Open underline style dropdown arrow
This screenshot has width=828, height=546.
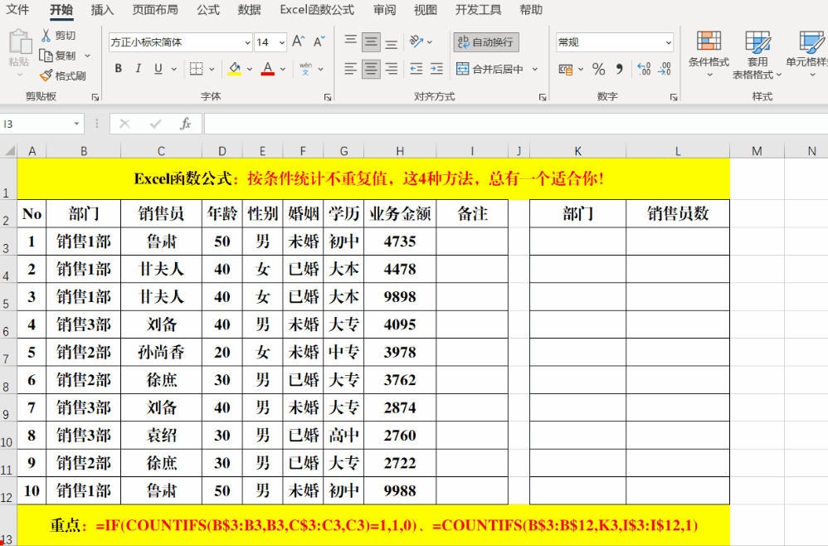(173, 69)
